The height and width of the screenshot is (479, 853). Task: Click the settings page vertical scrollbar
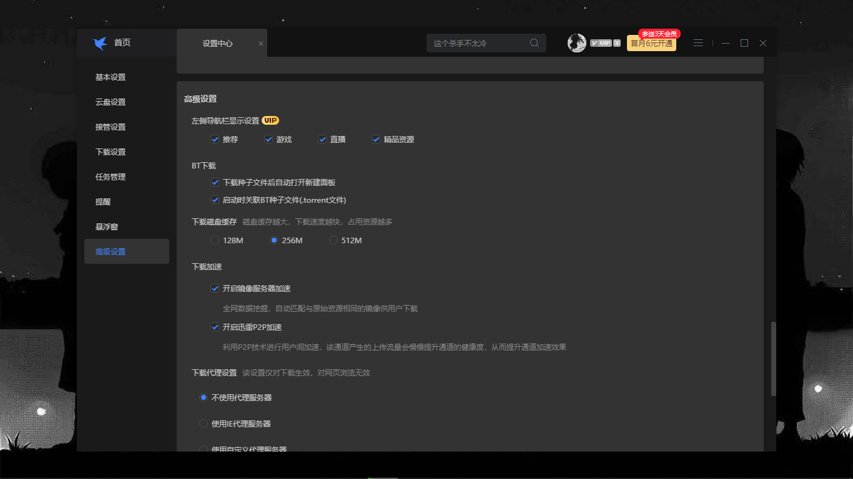click(774, 359)
